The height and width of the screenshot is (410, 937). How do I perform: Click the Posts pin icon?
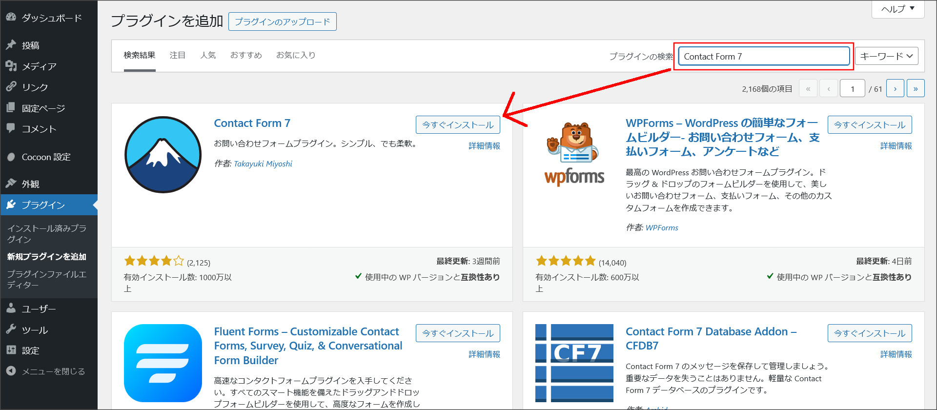(x=11, y=45)
